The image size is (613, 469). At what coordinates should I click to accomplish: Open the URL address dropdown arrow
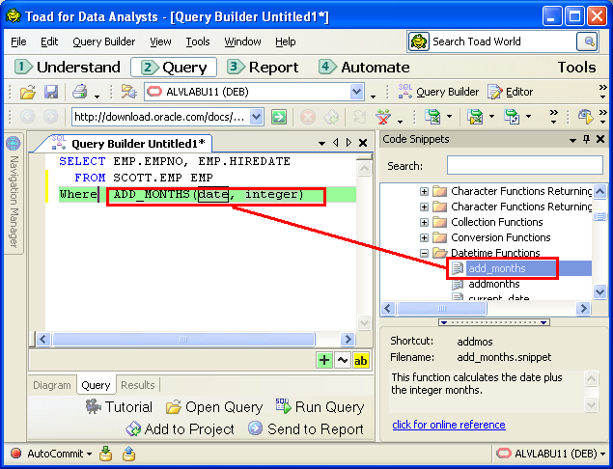256,117
